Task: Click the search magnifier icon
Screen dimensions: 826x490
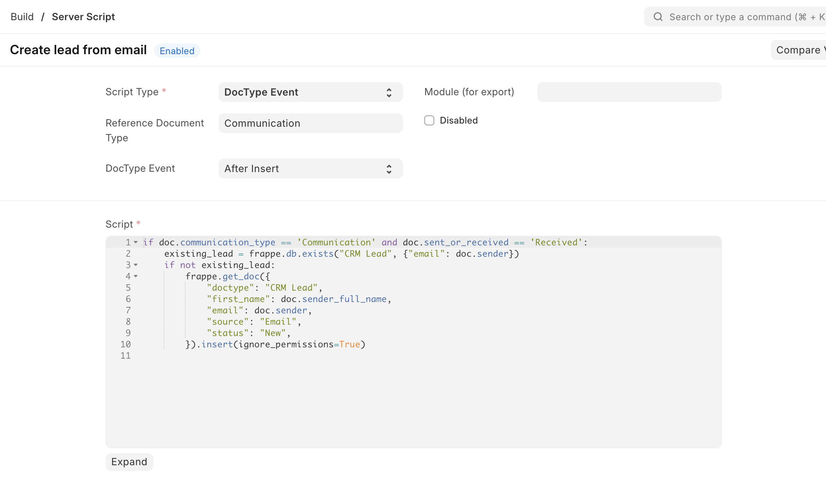Action: (x=658, y=17)
